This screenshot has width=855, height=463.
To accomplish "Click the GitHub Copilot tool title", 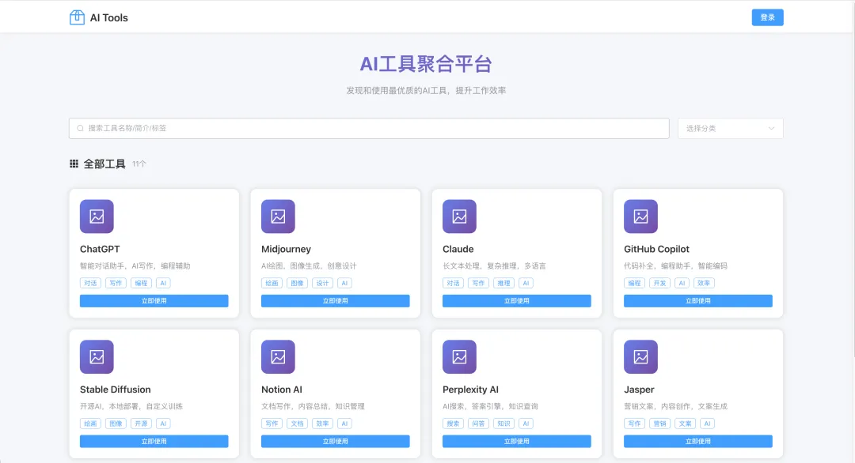I will click(x=656, y=249).
